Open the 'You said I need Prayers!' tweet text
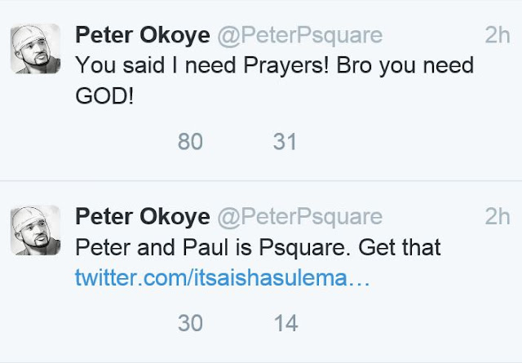Image resolution: width=522 pixels, height=363 pixels. click(275, 81)
